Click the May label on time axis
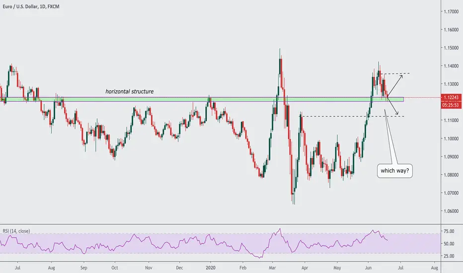The height and width of the screenshot is (273, 463). coord(337,268)
